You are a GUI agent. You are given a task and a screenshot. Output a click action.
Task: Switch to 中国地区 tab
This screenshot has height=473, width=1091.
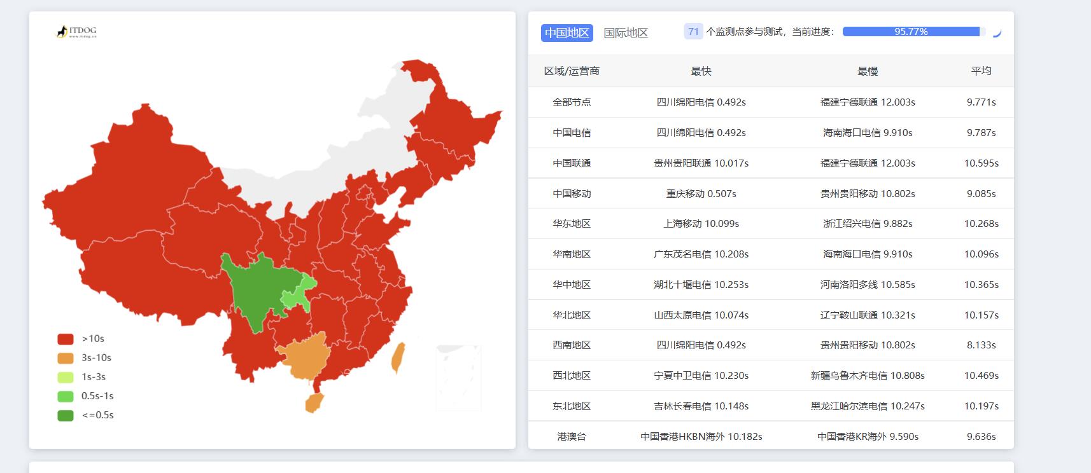coord(567,32)
